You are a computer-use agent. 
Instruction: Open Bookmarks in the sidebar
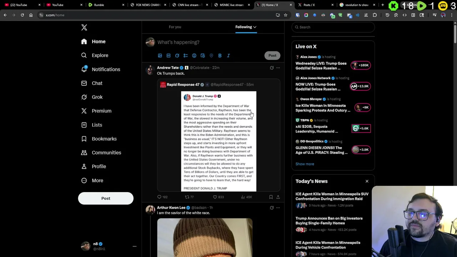pyautogui.click(x=99, y=139)
